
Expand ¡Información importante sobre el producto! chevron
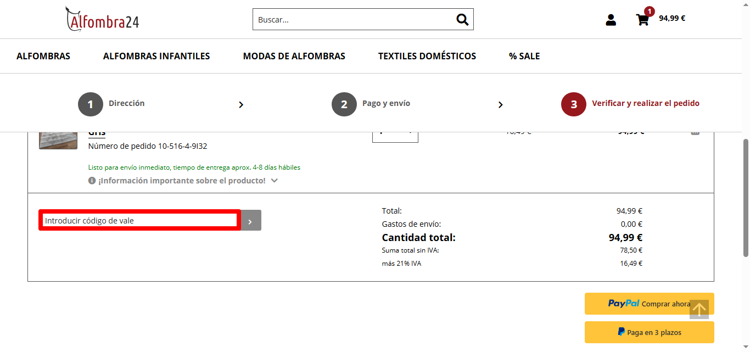click(x=275, y=181)
